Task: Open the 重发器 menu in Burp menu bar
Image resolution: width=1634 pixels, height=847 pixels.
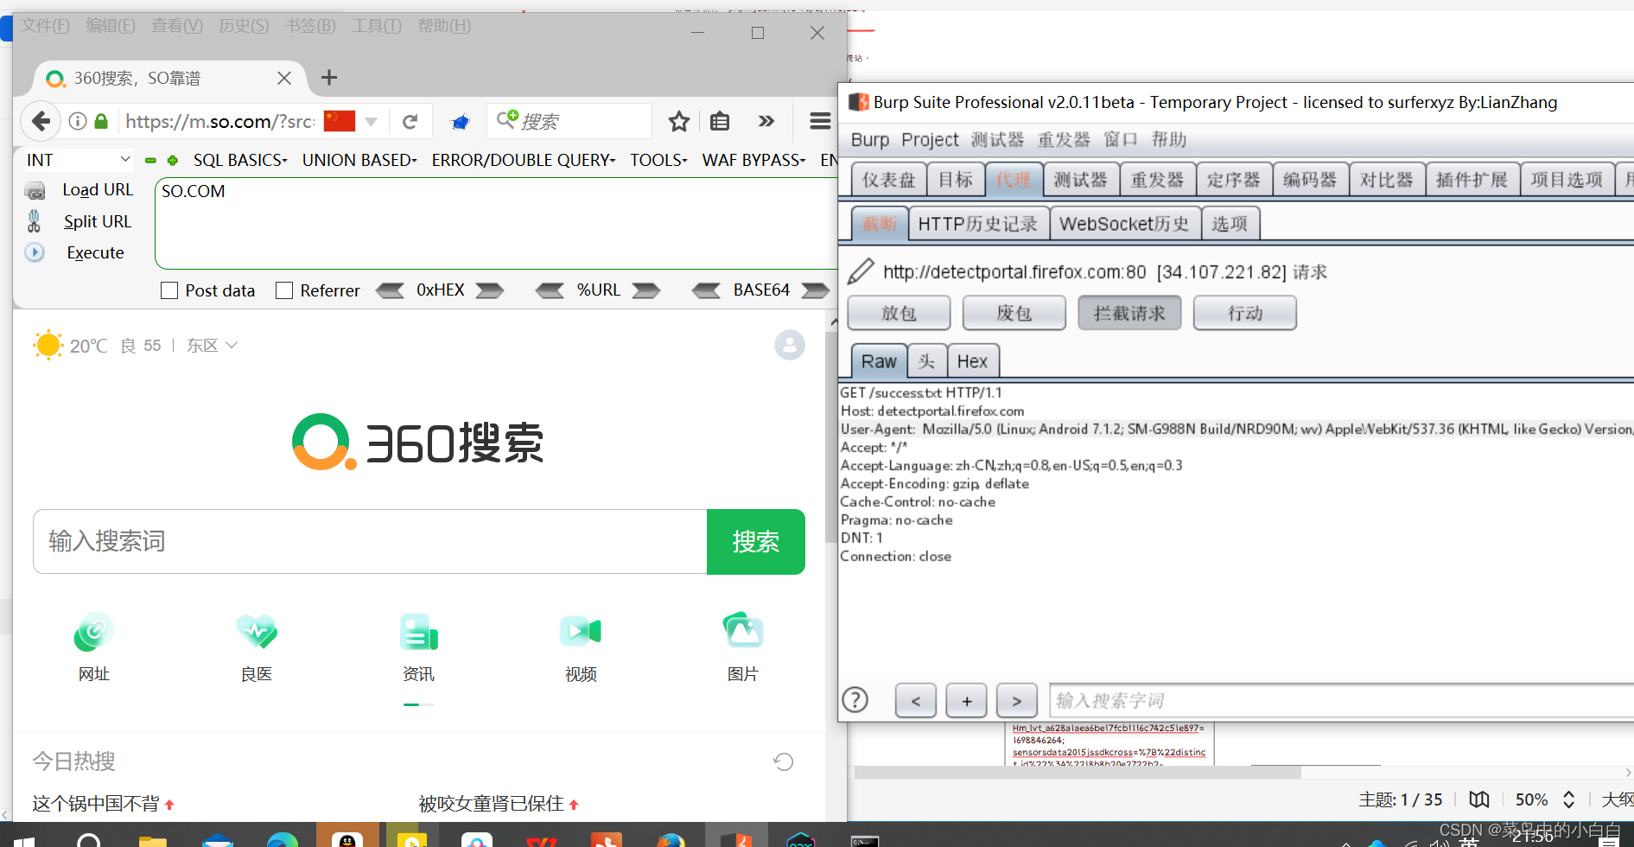Action: coord(1063,139)
